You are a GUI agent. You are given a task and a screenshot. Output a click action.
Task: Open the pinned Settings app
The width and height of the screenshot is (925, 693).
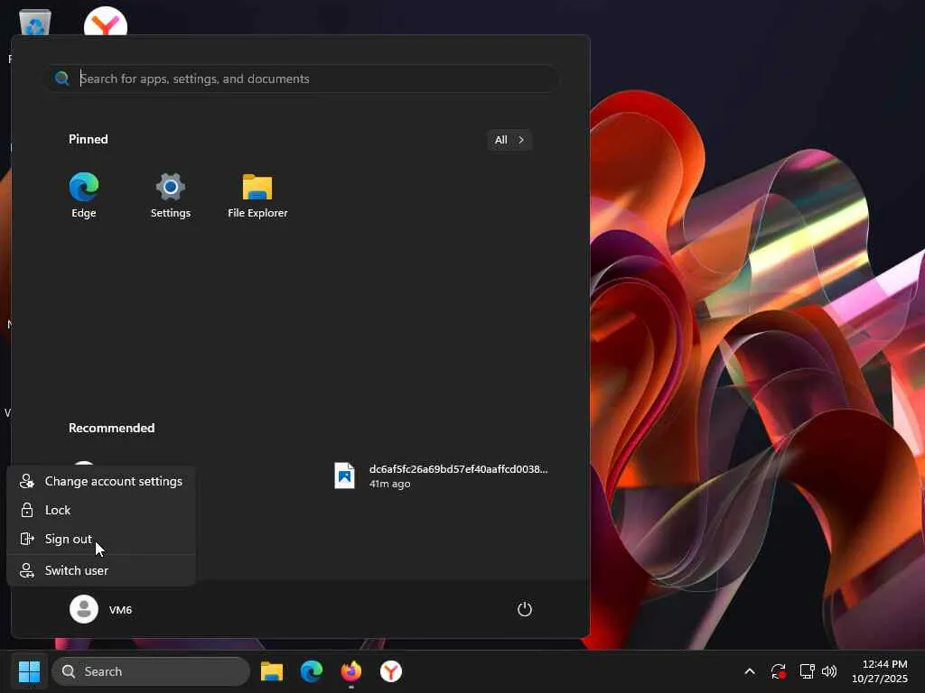[171, 196]
